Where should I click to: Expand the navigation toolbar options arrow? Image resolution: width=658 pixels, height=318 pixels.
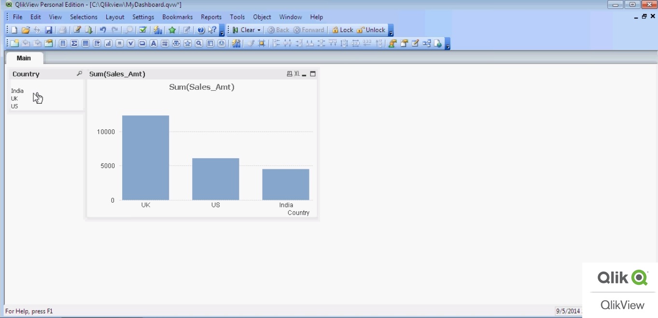(391, 31)
